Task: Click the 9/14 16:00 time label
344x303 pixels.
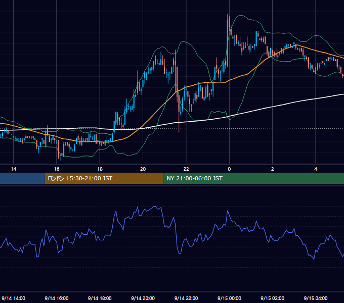Action: point(57,298)
